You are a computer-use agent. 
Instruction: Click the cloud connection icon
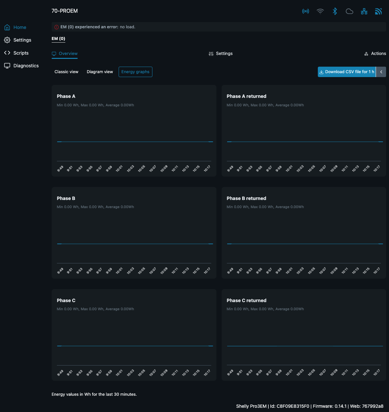pyautogui.click(x=349, y=11)
